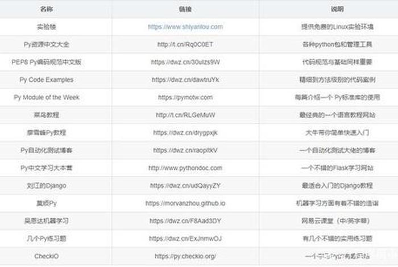Screen dimensions: 398x267
Task: Click the https://dwz.cn/30uIzs9W link text
Action: (x=185, y=62)
